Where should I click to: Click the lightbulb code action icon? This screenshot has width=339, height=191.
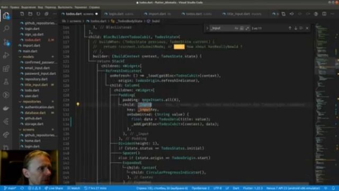tap(78, 105)
